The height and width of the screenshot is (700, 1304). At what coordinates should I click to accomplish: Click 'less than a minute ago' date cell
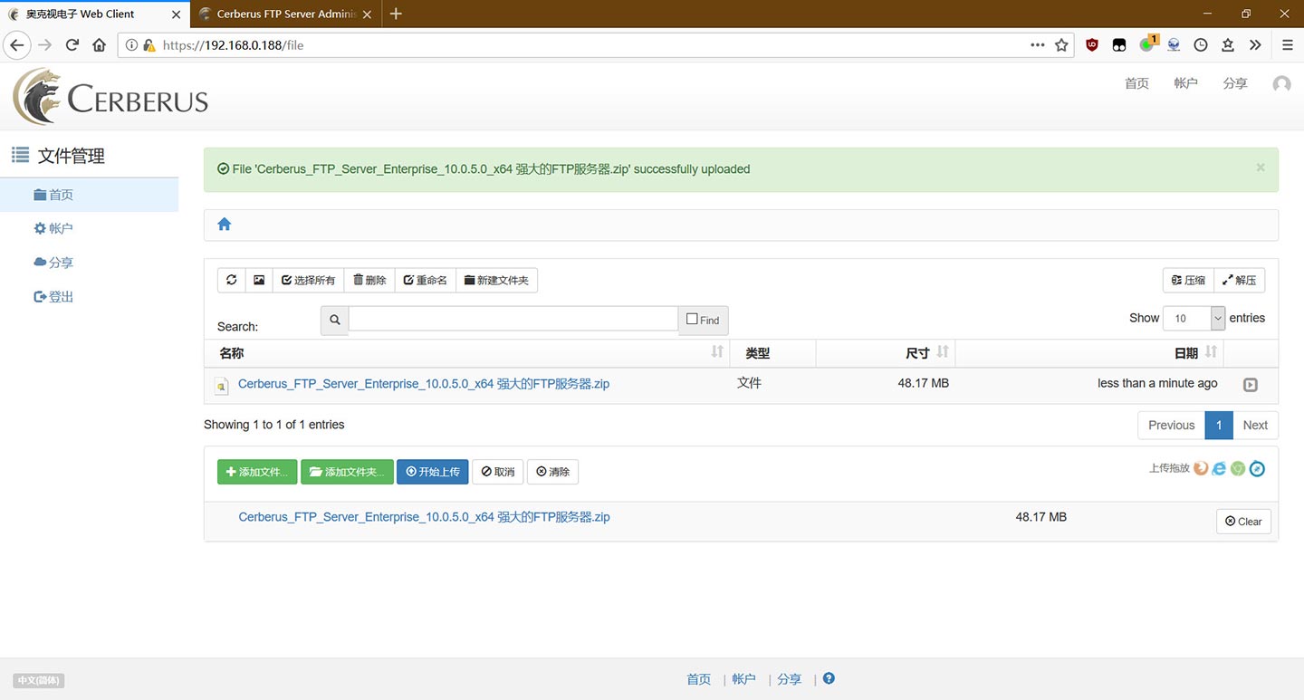[1157, 383]
